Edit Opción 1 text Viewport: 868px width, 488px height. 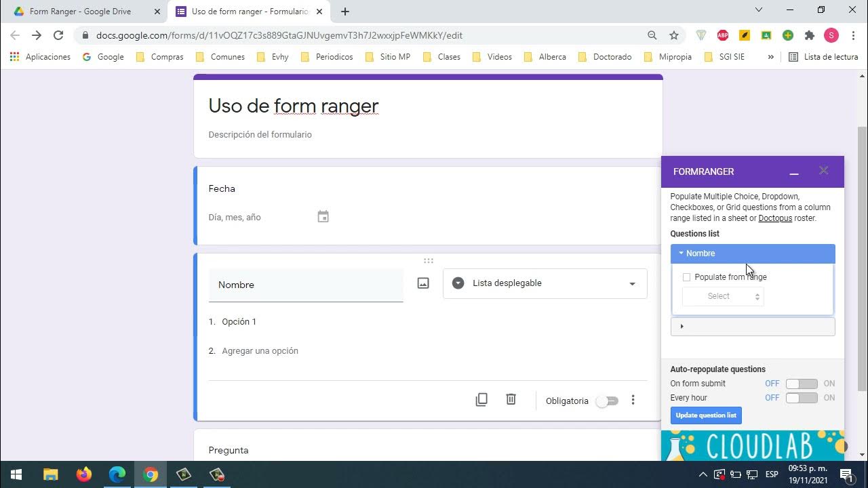(x=239, y=322)
